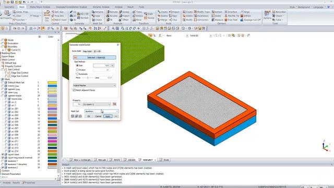Open the mesh Options button

coord(267,15)
